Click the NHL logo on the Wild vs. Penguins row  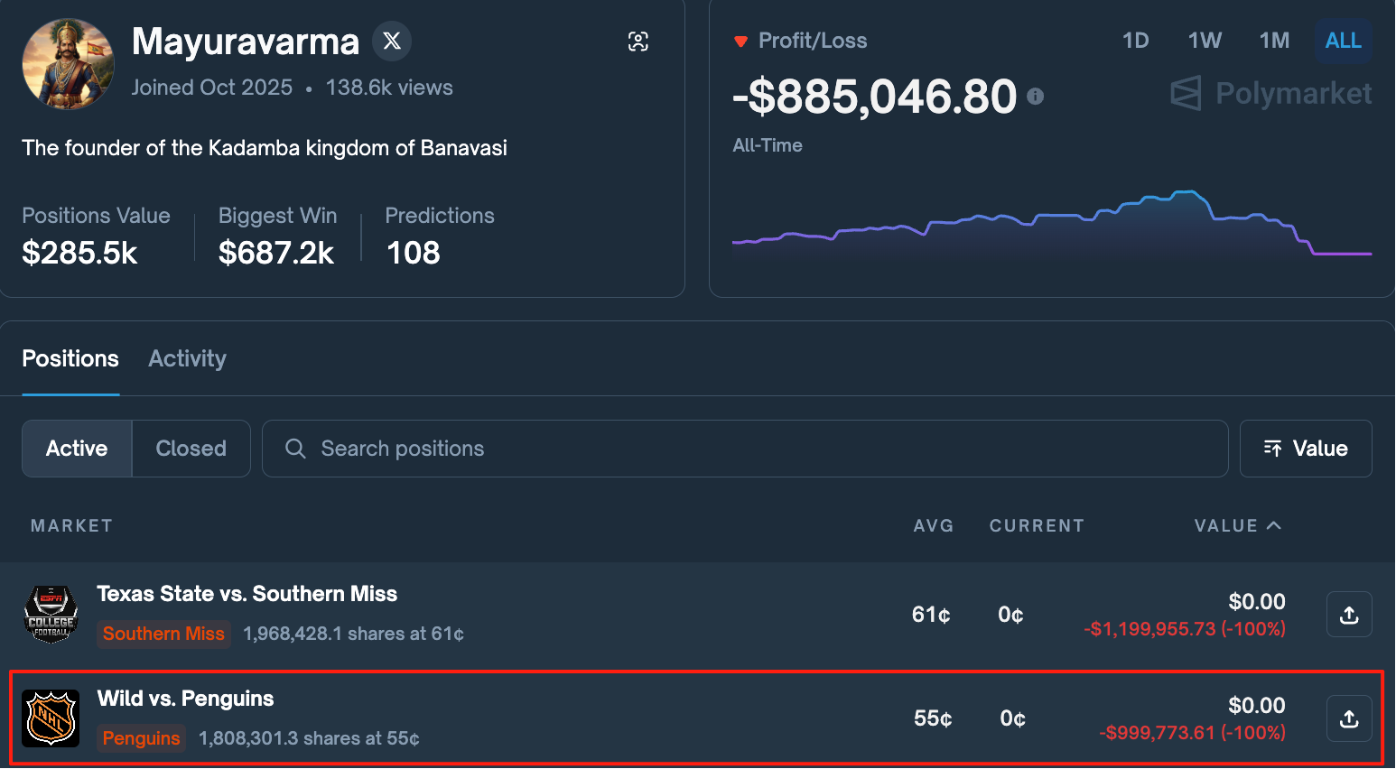pos(51,718)
